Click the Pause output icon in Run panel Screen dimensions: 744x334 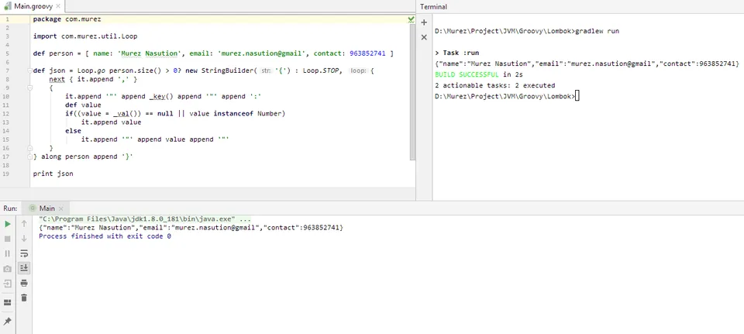point(8,253)
